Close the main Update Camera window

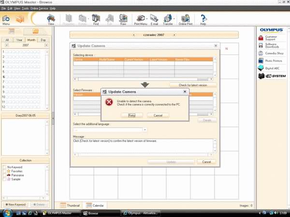pos(216,45)
